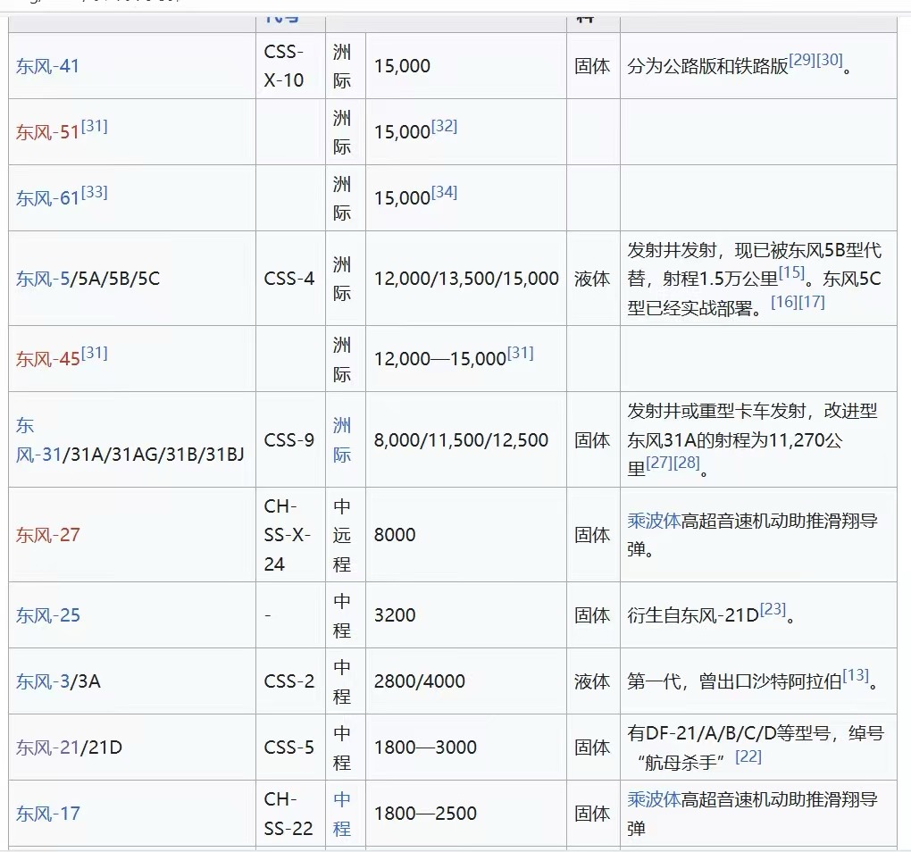Click footnote [23] after 东风-21D text

[x=773, y=609]
